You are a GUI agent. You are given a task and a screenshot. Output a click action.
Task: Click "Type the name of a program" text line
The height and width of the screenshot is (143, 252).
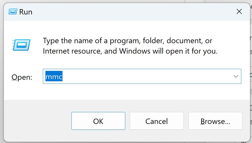pyautogui.click(x=128, y=41)
